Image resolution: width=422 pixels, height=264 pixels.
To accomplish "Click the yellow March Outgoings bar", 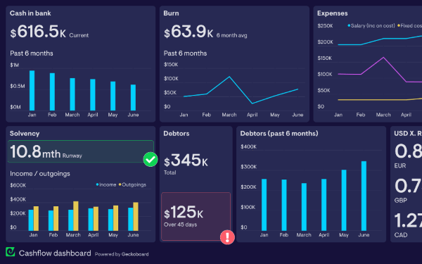I will click(x=76, y=216).
